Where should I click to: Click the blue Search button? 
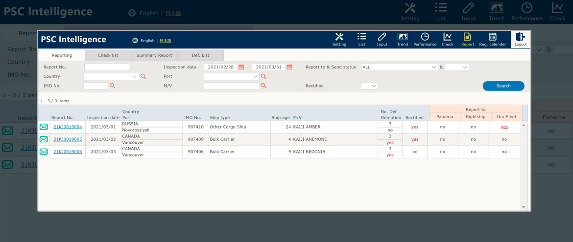[x=503, y=86]
